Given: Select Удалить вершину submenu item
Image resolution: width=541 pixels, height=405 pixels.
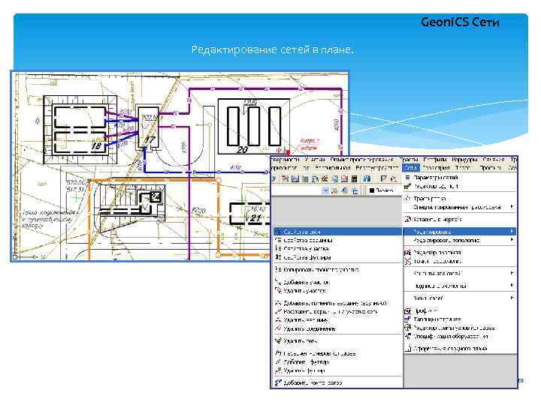Looking at the screenshot, I should (x=306, y=320).
